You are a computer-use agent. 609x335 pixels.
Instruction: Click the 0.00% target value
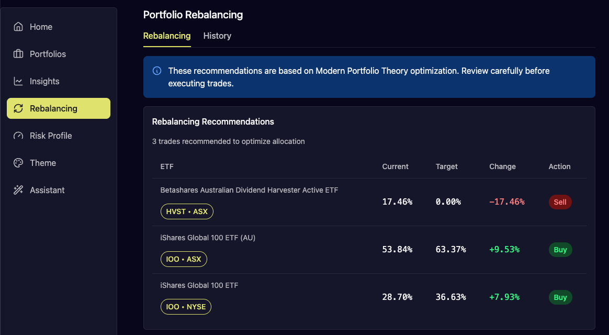[x=448, y=202]
